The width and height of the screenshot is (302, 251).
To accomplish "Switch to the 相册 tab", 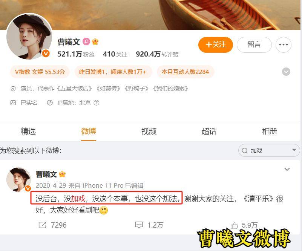I will tap(270, 131).
